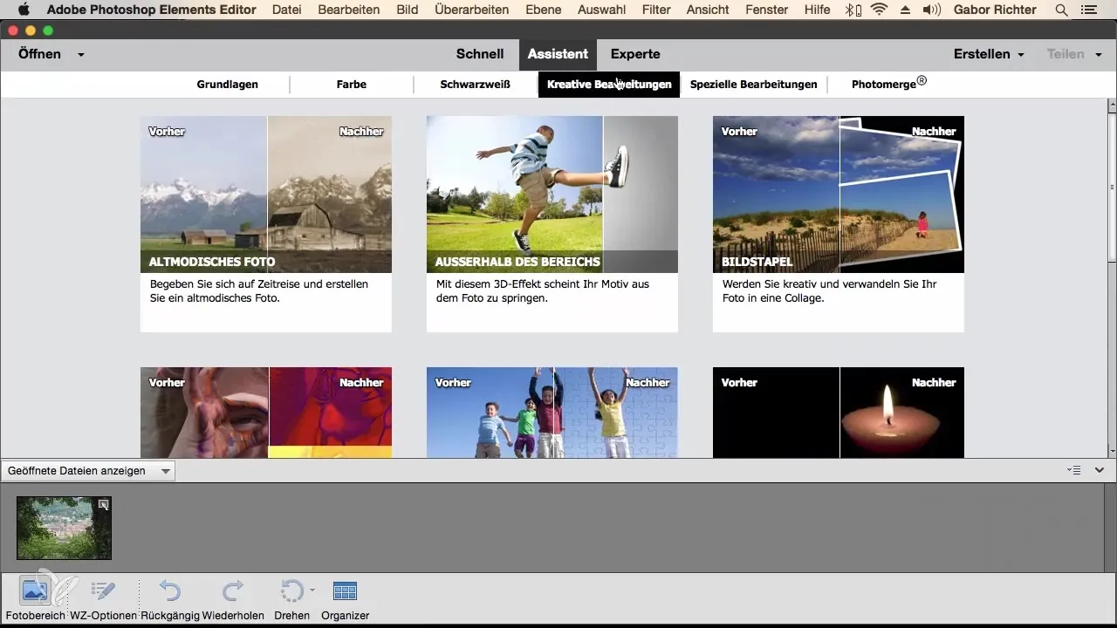Expand the Öffnen dropdown arrow
1117x628 pixels.
pyautogui.click(x=80, y=54)
